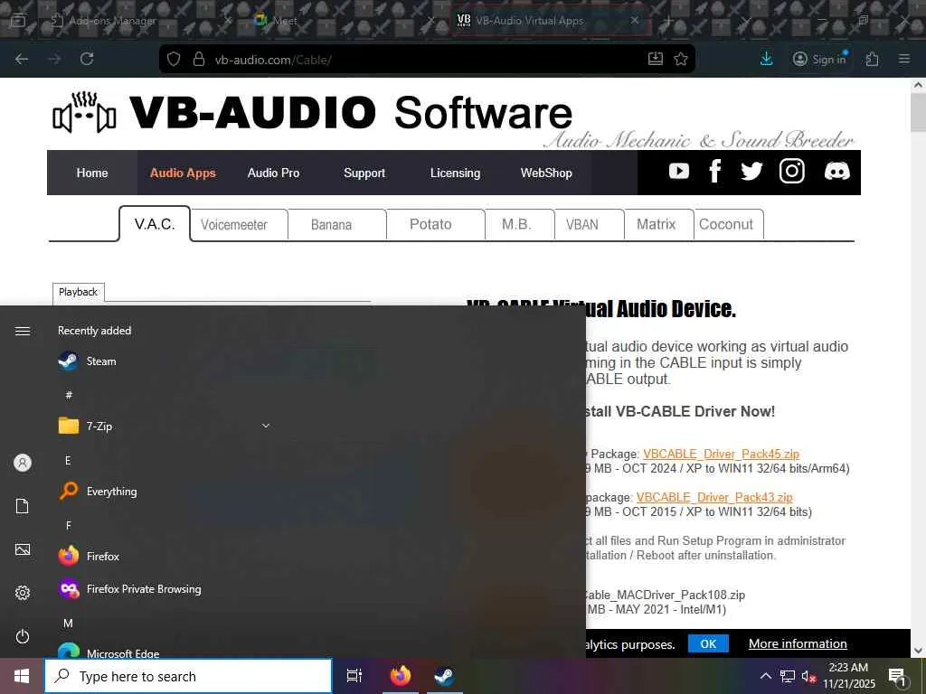
Task: Click the VB-Audio speaker logo
Action: (x=84, y=113)
